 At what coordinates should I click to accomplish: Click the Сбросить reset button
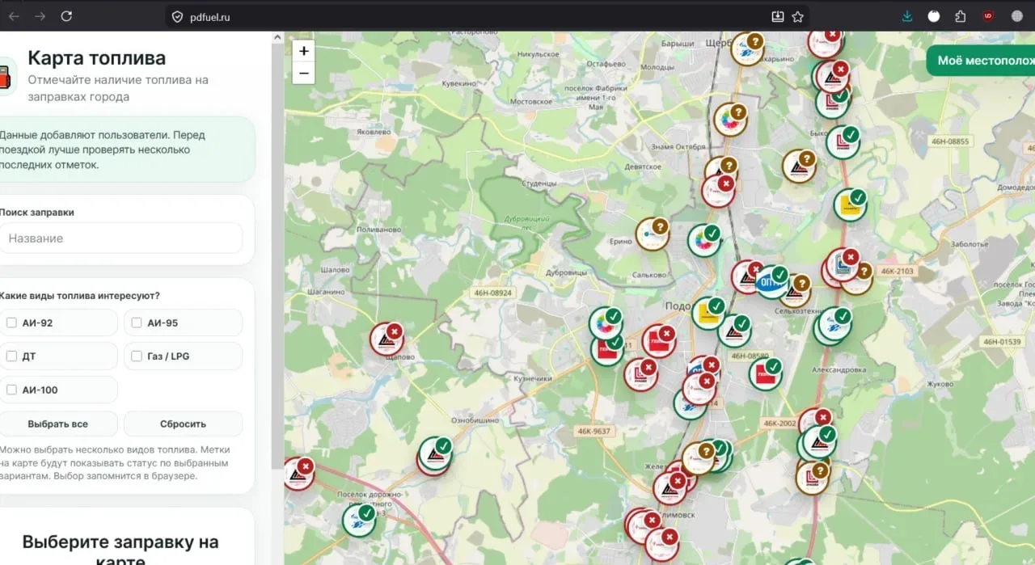(x=183, y=424)
